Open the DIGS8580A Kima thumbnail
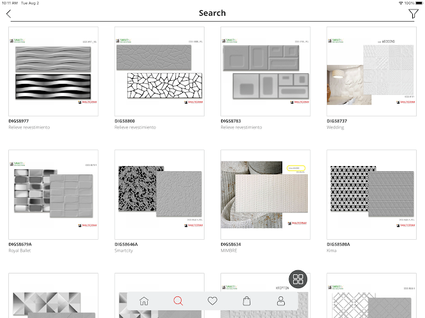 click(x=371, y=195)
